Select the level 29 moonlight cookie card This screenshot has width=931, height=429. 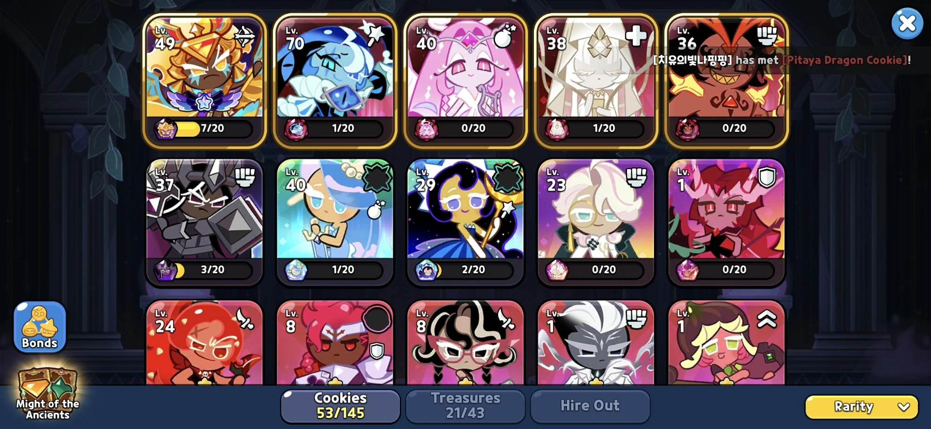pyautogui.click(x=465, y=222)
